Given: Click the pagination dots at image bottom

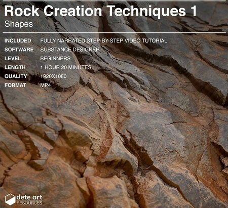Looking at the screenshot, I should click(114, 207).
